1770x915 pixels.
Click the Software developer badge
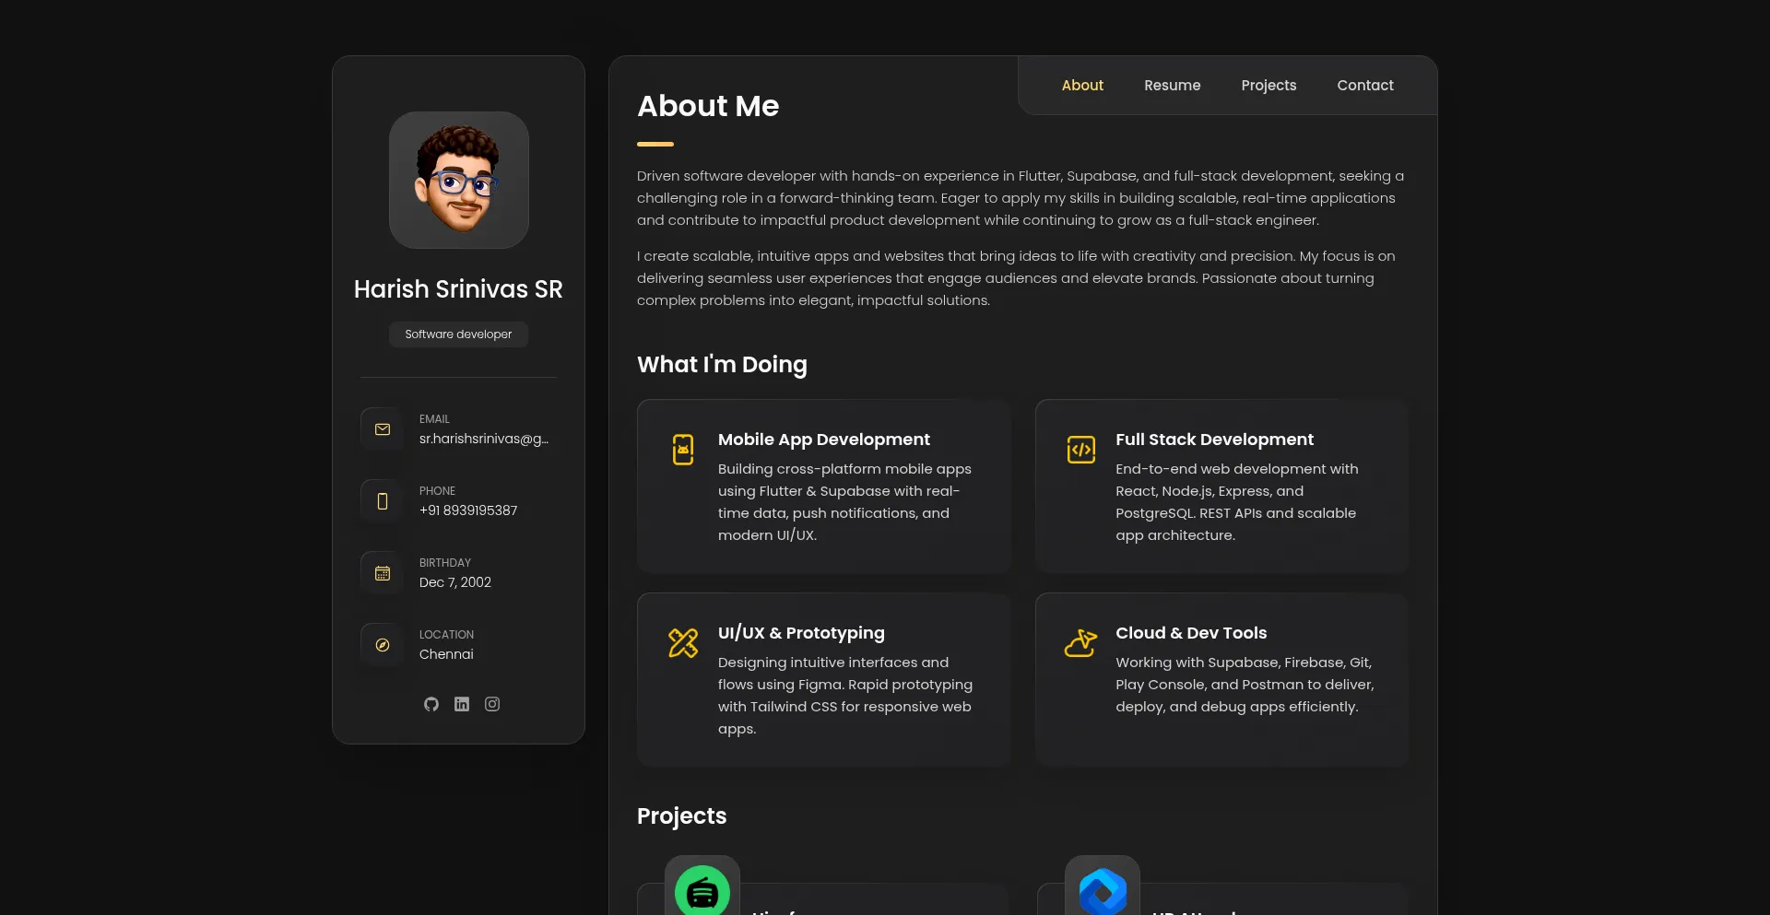(x=458, y=334)
